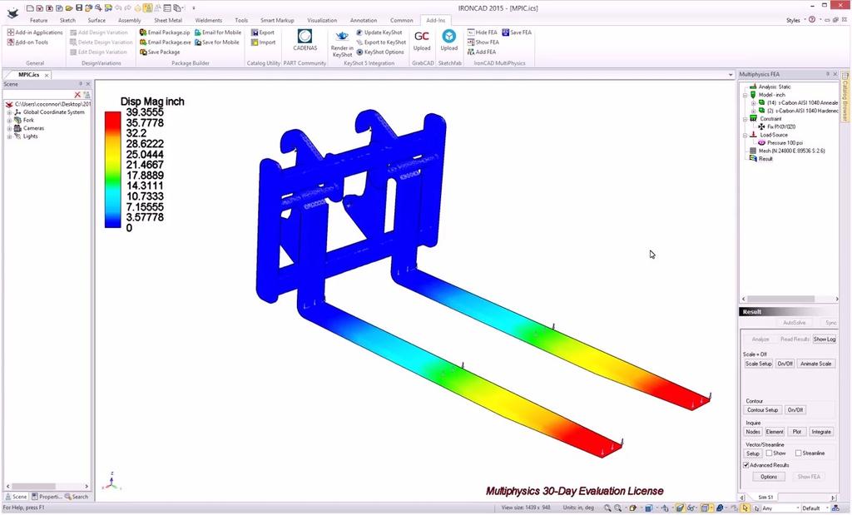Open the Sketch ribbon tab
The height and width of the screenshot is (515, 852).
(67, 20)
